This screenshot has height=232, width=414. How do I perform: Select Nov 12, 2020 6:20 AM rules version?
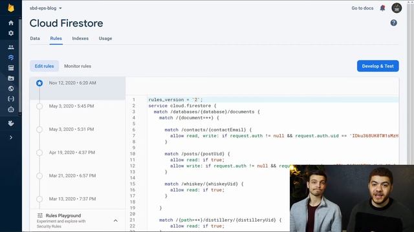(x=78, y=88)
